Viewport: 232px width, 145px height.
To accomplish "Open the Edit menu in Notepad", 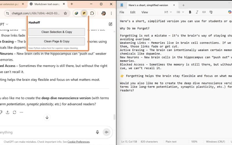I will point(133,12).
